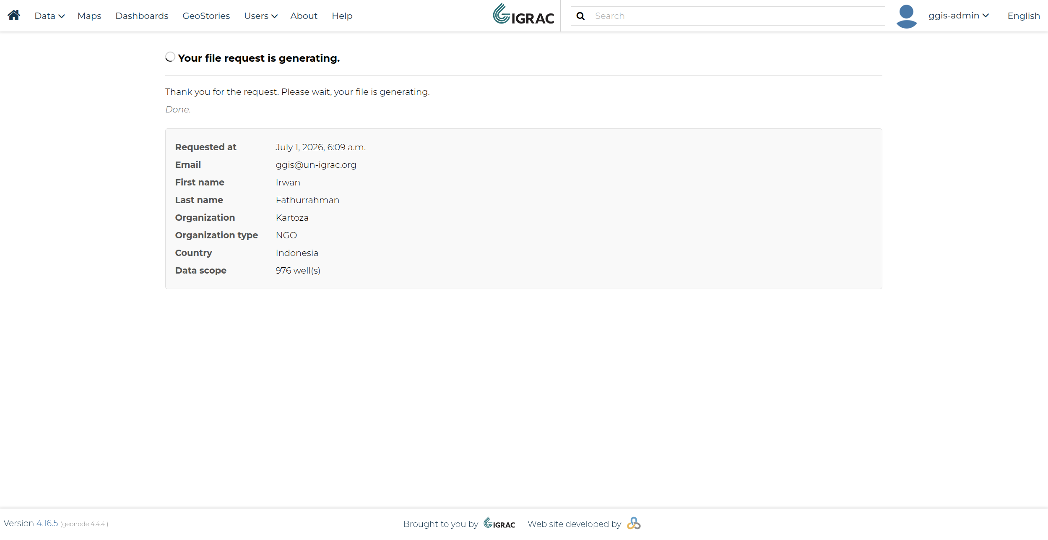Click the 'Organization type' label
This screenshot has height=540, width=1048.
216,235
